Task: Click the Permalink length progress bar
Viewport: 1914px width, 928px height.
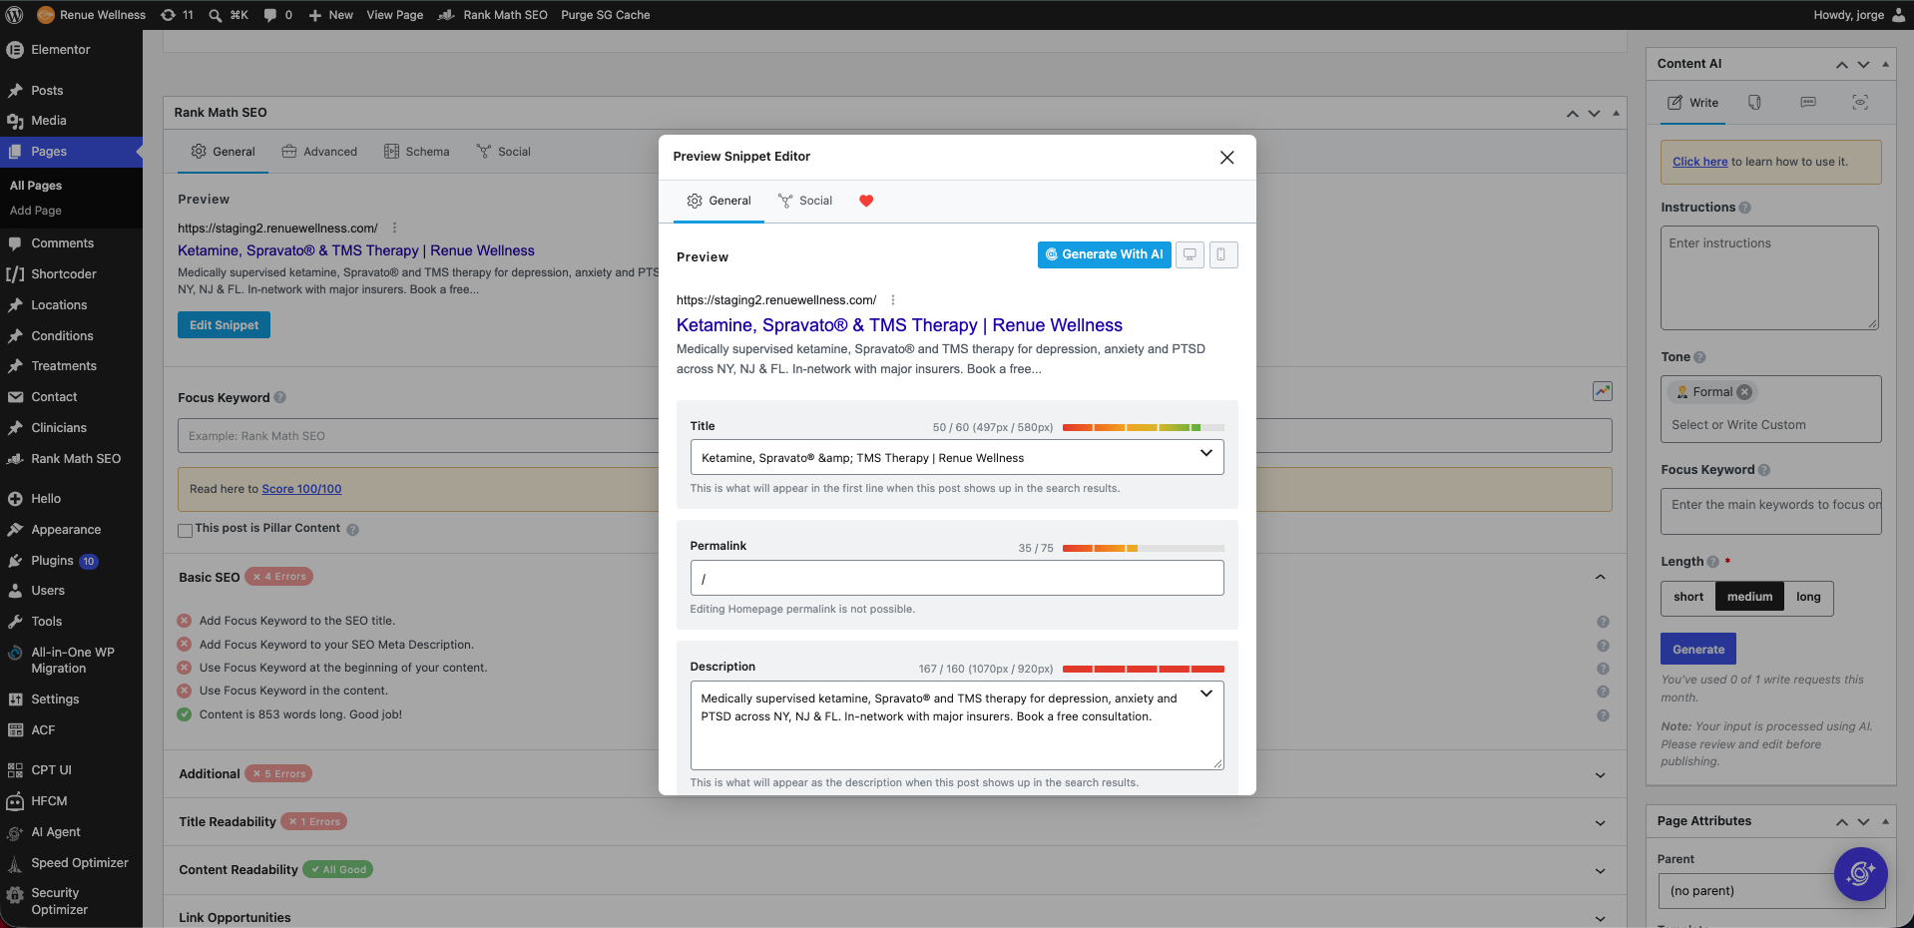Action: [1143, 548]
